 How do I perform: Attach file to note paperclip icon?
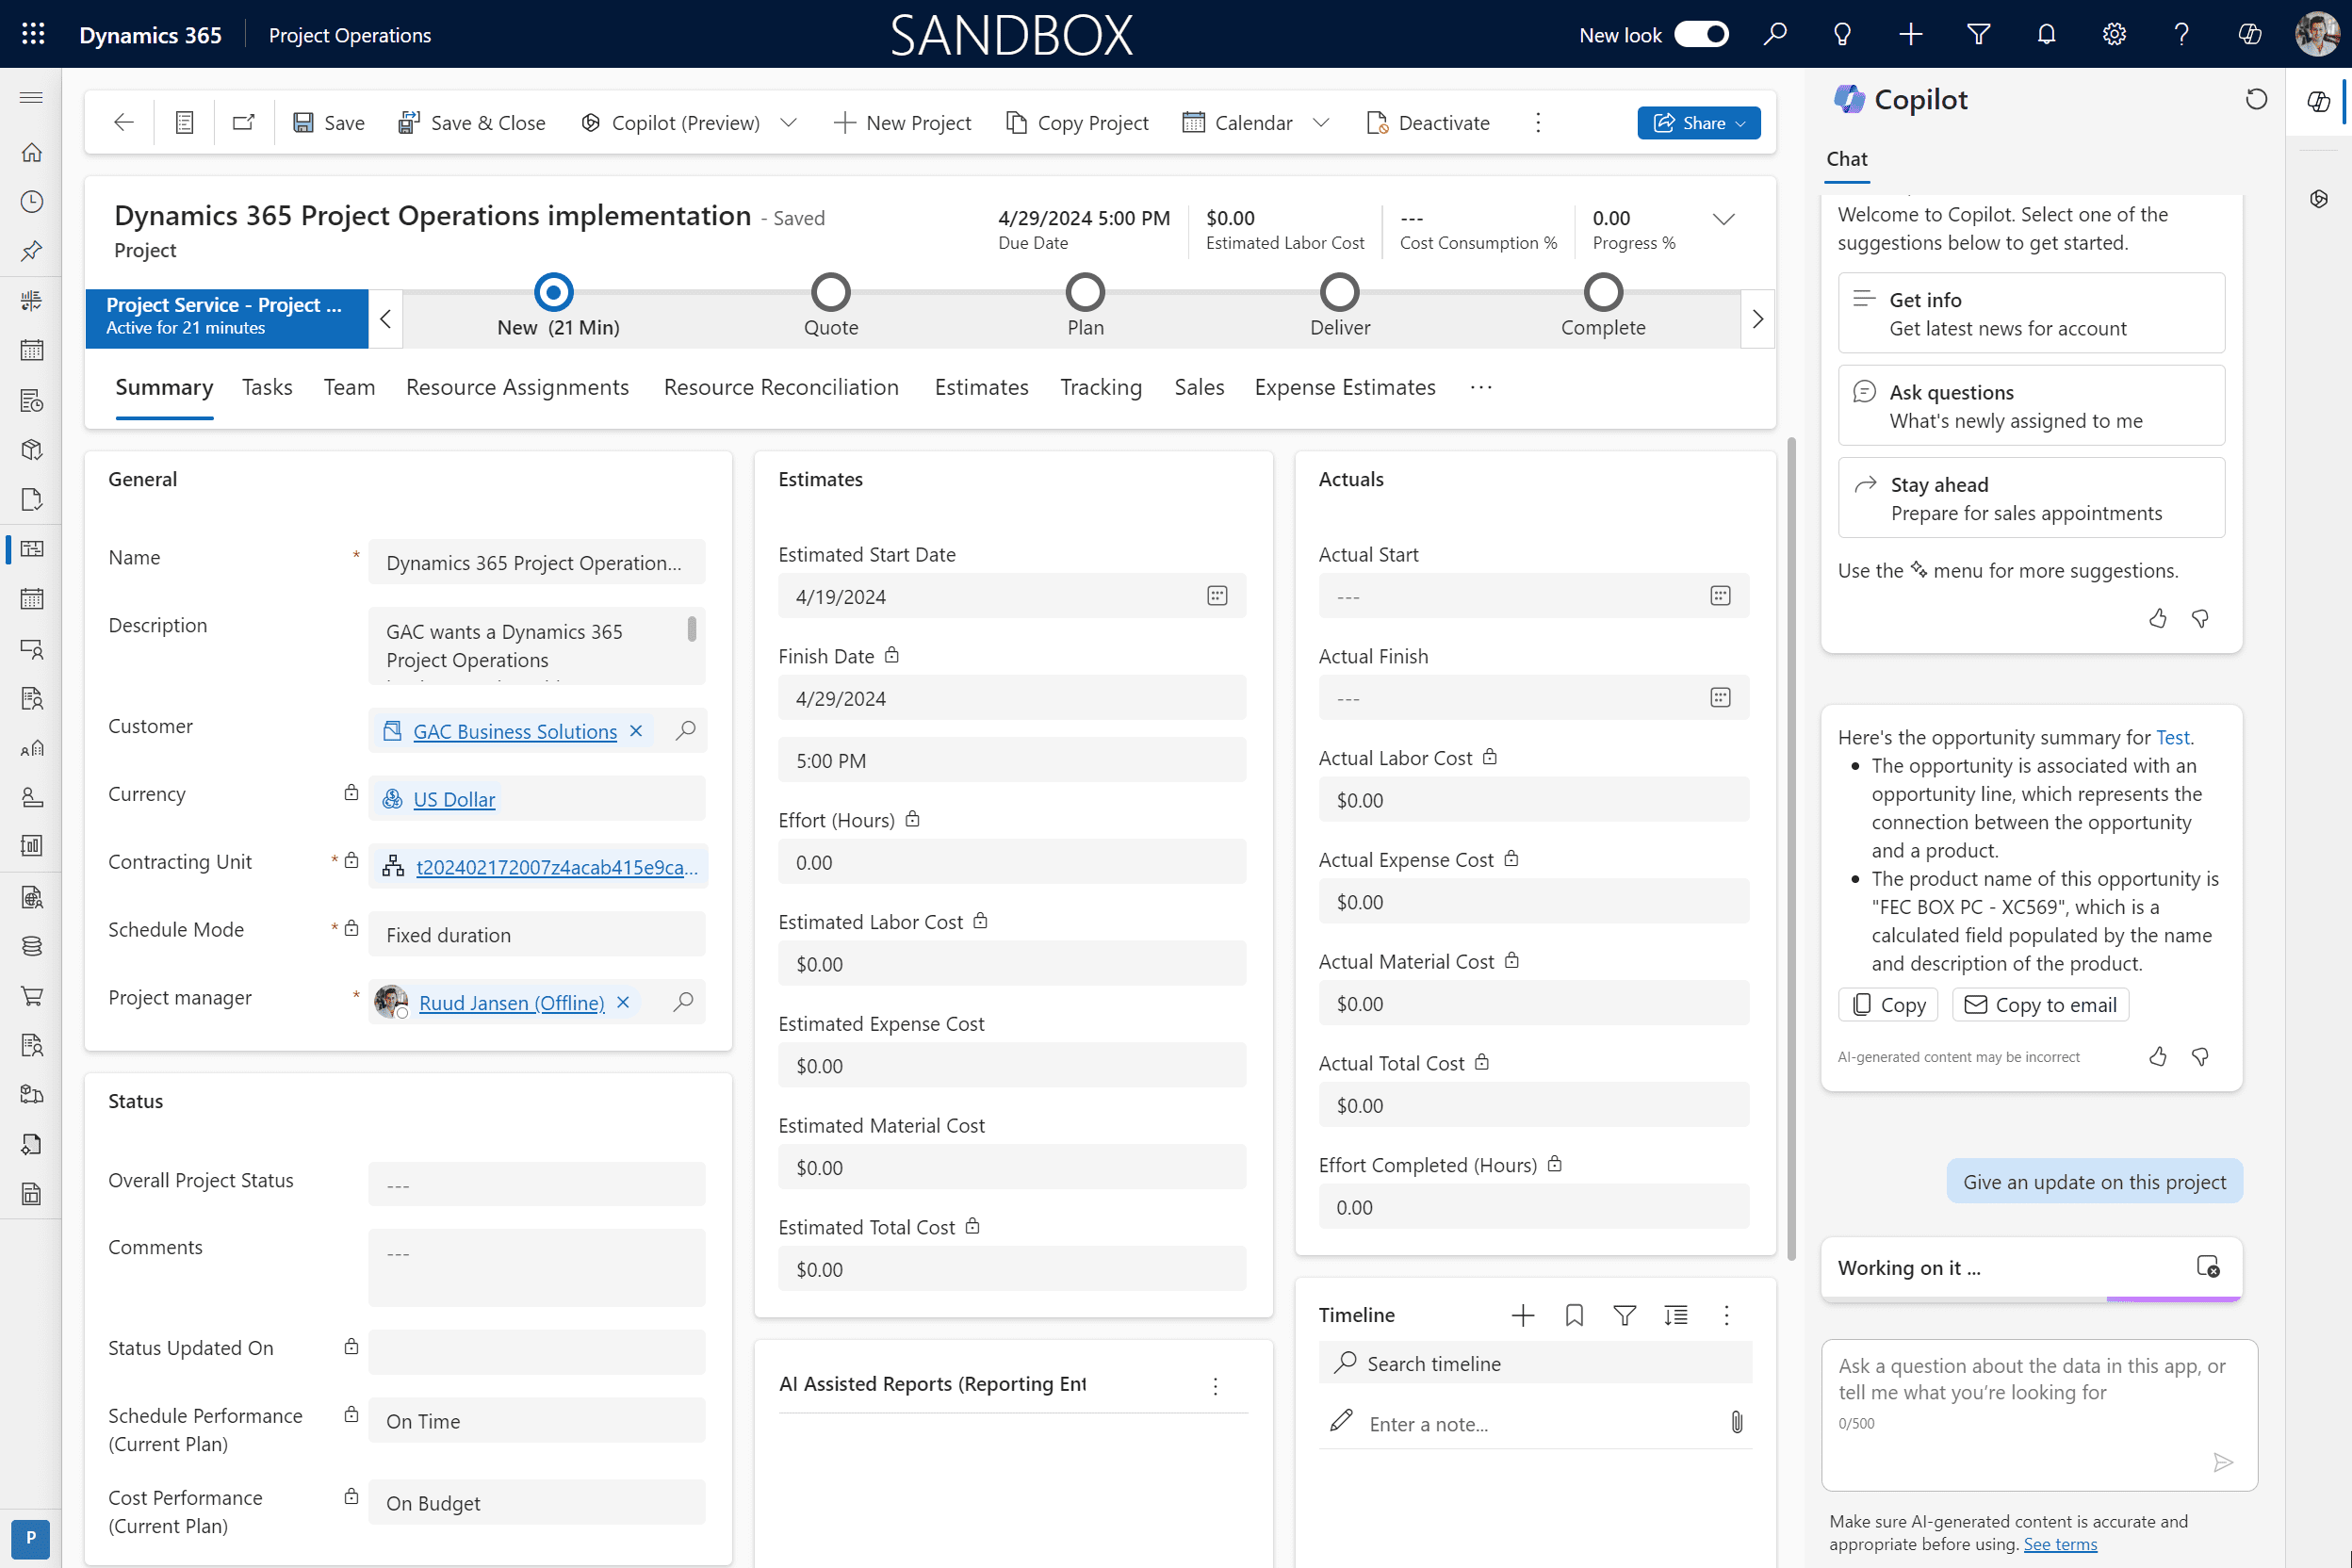[x=1737, y=1423]
